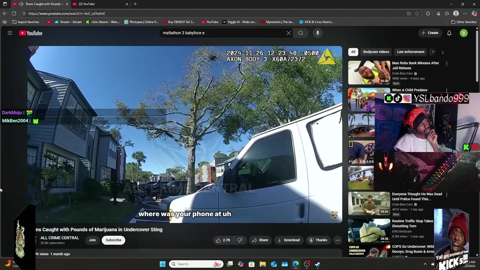Screen dimensions: 480x270
Task: Open the 35:30 Man Robs Bank thumbnail
Action: pos(369,72)
